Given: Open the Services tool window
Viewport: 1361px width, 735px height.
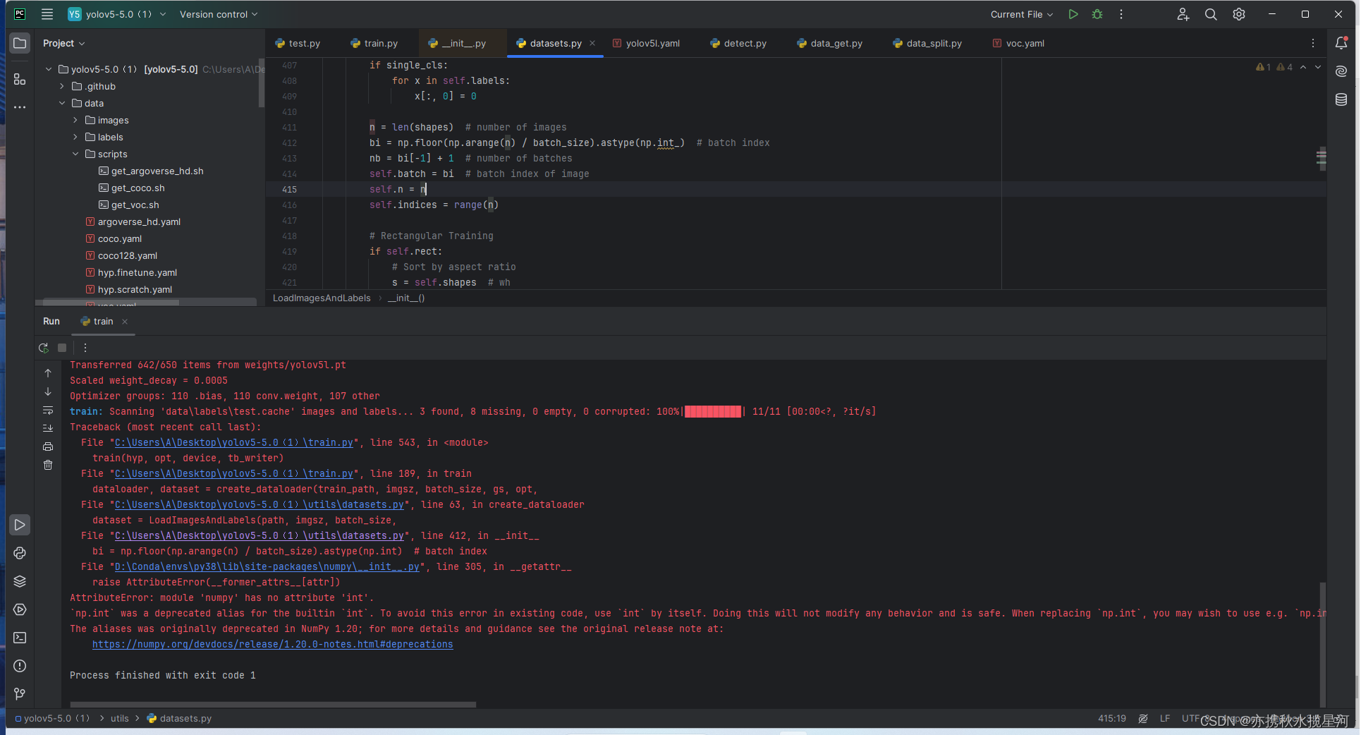Looking at the screenshot, I should [x=20, y=609].
